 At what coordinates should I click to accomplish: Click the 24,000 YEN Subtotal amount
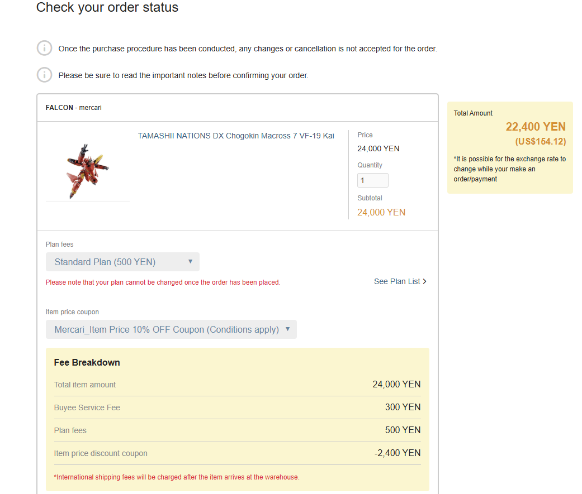381,212
